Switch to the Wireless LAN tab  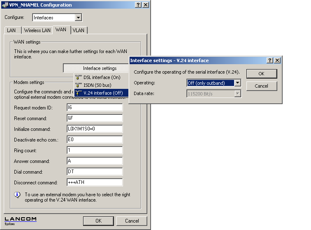tap(37, 30)
